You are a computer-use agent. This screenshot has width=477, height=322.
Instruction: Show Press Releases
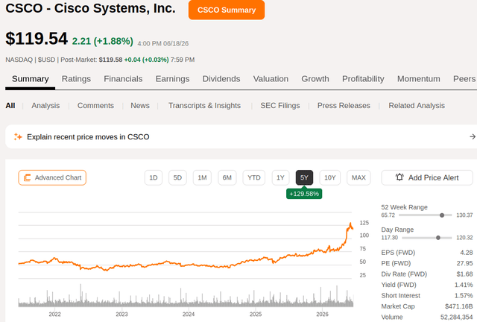(344, 106)
